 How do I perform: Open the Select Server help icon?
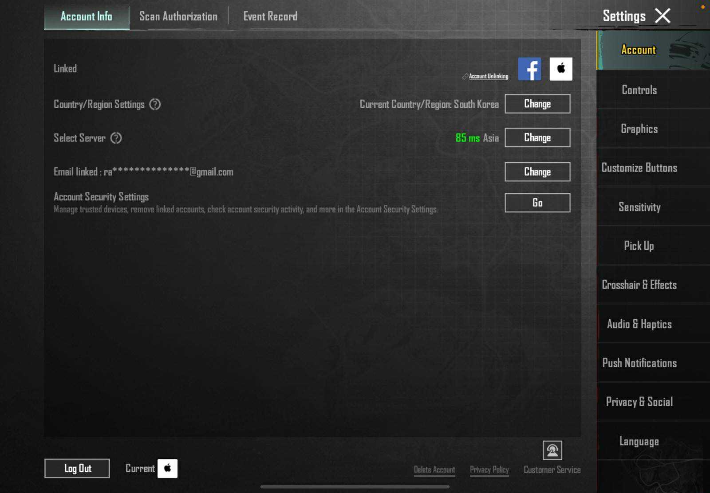(x=116, y=138)
